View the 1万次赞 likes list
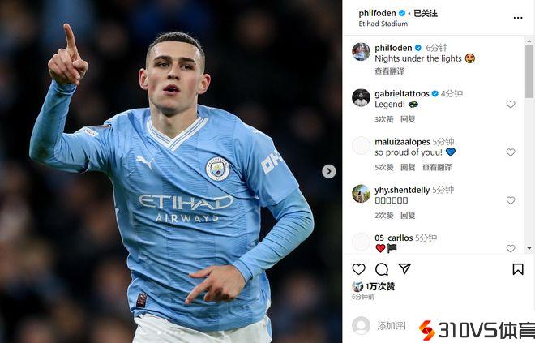 point(380,287)
